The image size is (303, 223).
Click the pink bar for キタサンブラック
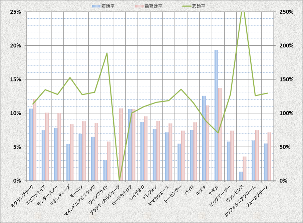[x=35, y=140]
